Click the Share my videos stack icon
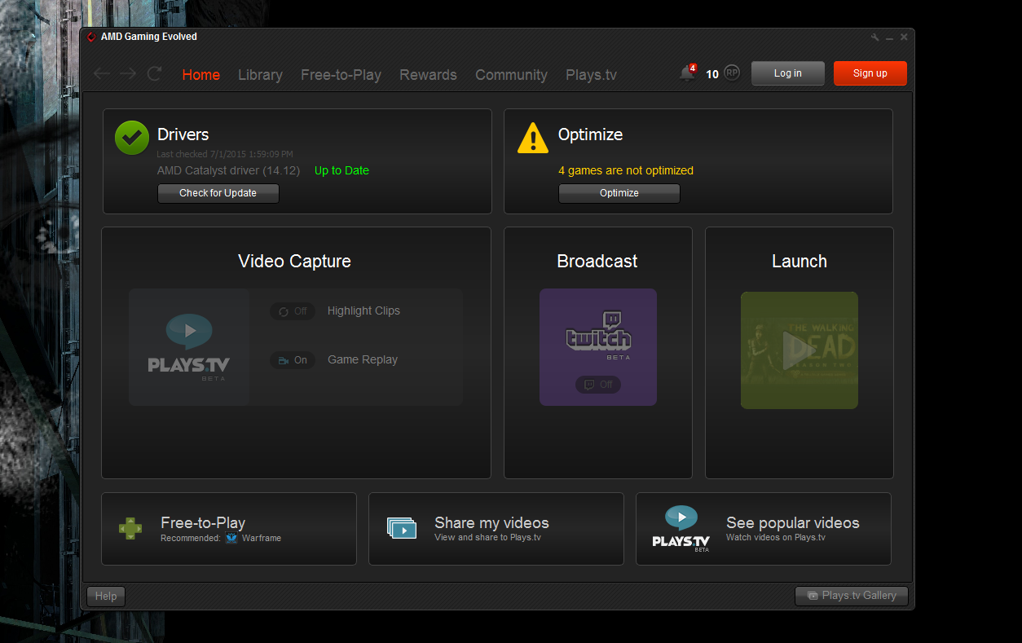Screen dimensions: 1022x643 tap(402, 528)
